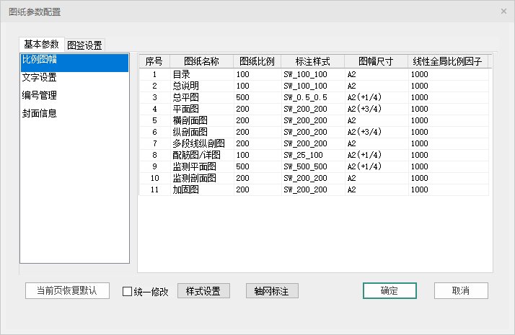Confirm with the 确定 button
The image size is (515, 335).
(389, 291)
